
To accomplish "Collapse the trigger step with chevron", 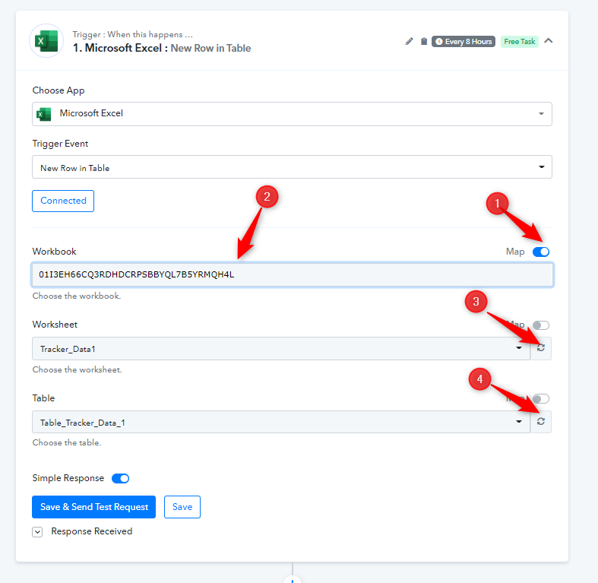I will pyautogui.click(x=549, y=41).
